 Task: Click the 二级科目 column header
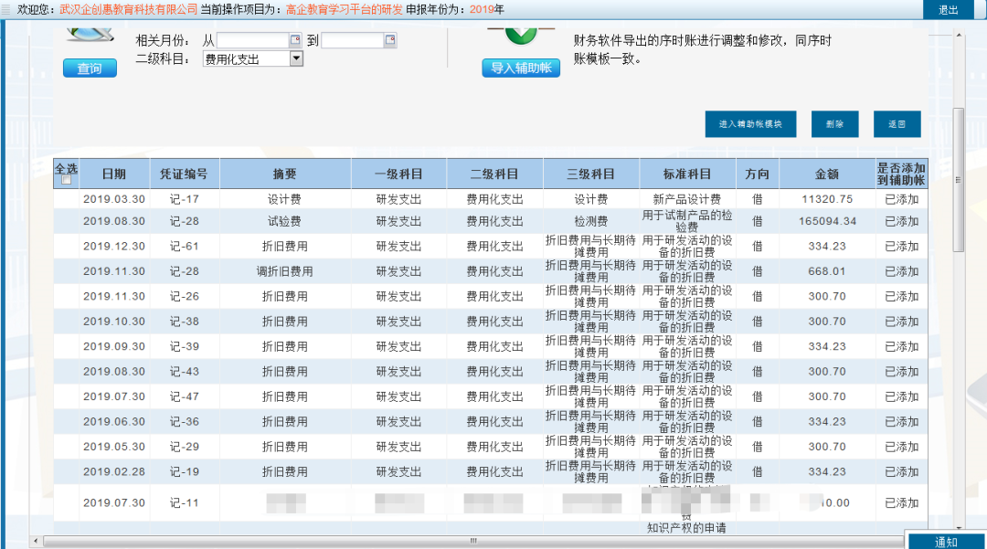(494, 174)
